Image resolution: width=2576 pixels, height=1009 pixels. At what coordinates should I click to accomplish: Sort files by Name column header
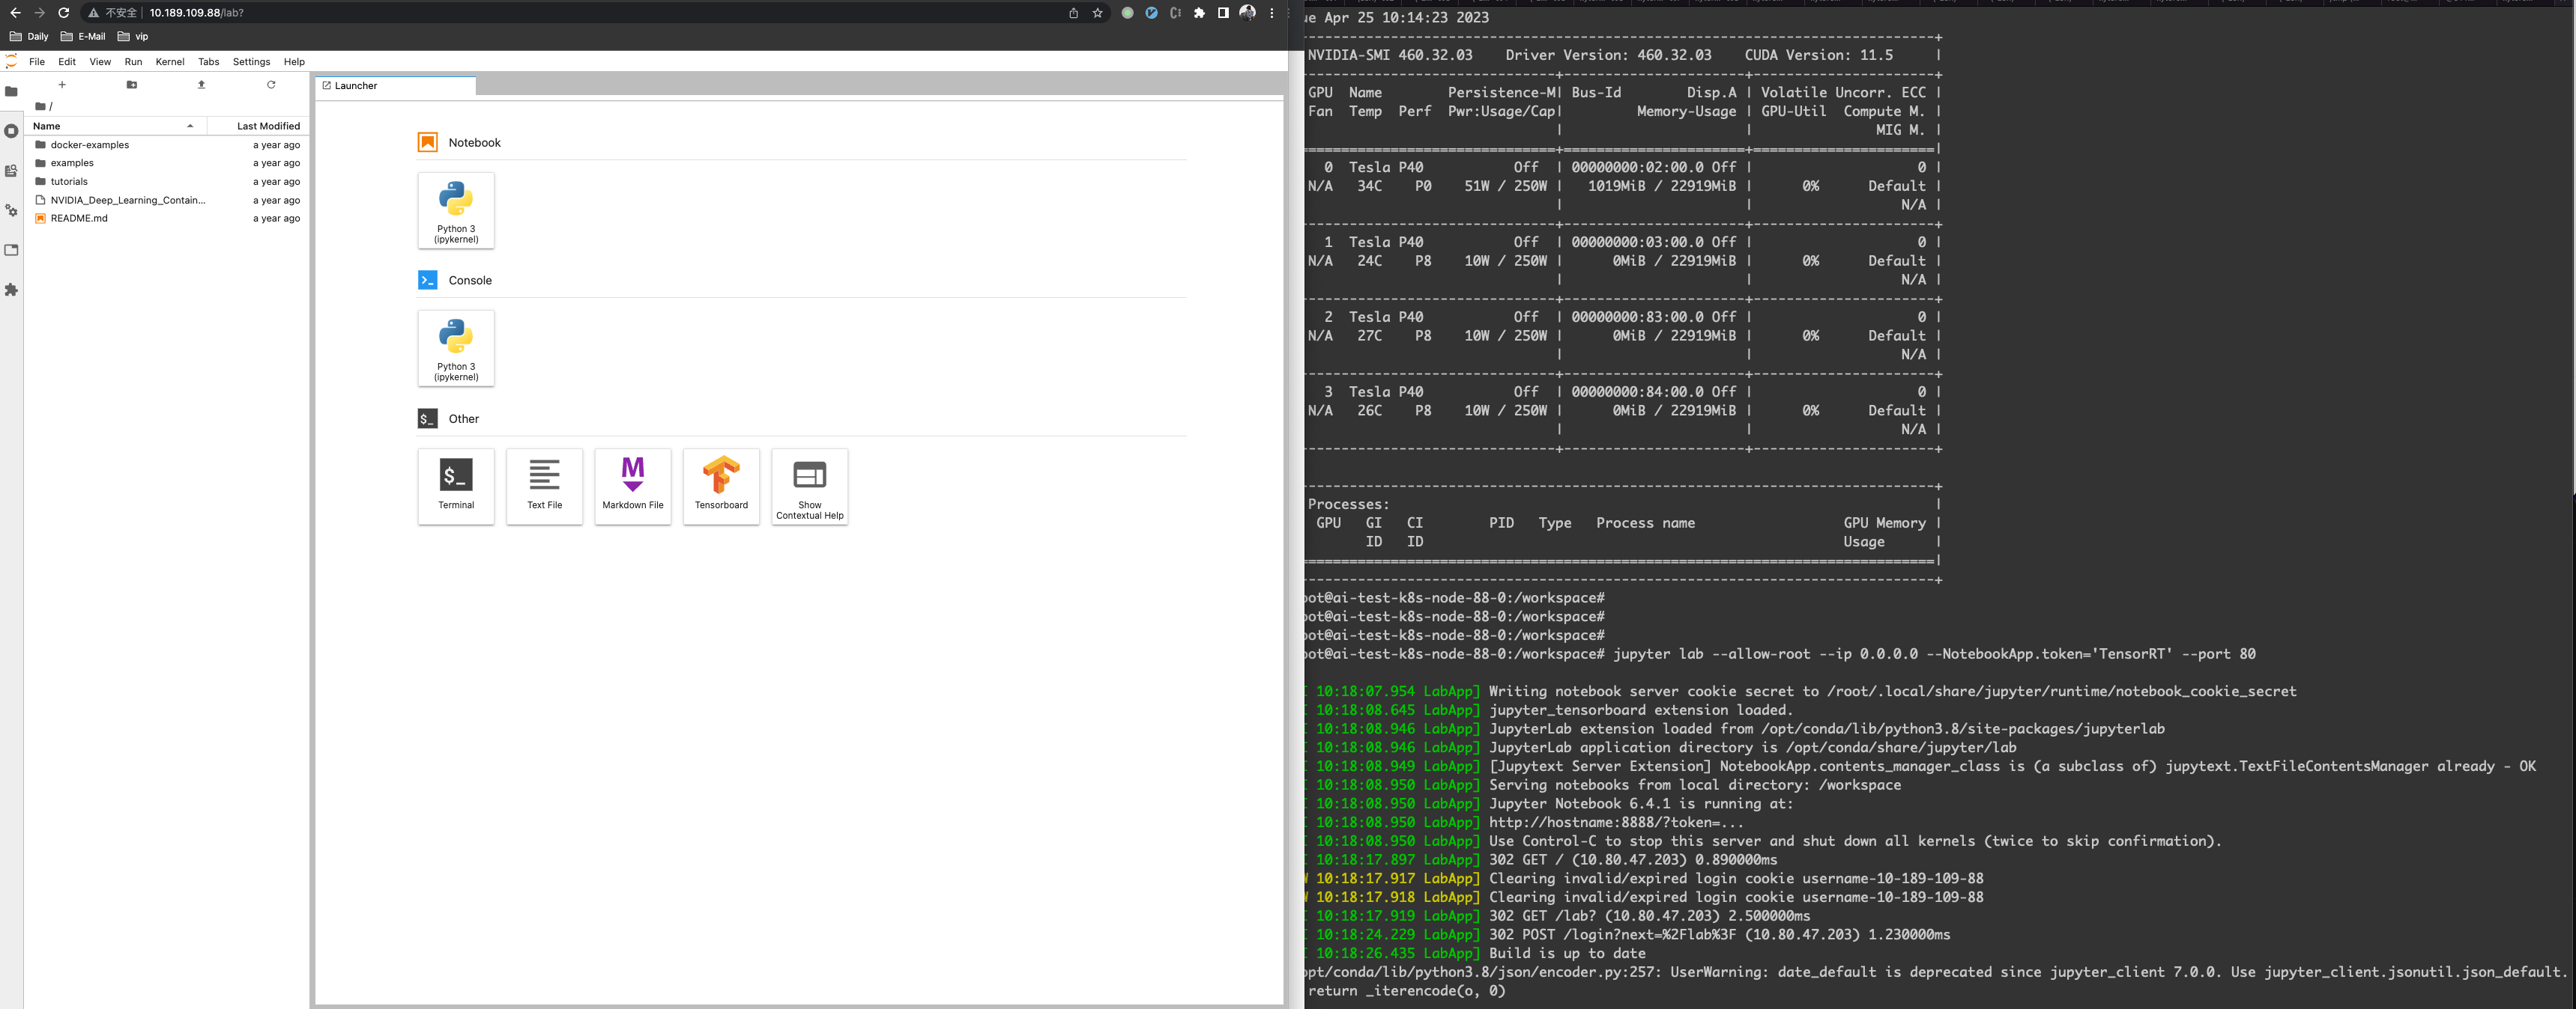[47, 126]
